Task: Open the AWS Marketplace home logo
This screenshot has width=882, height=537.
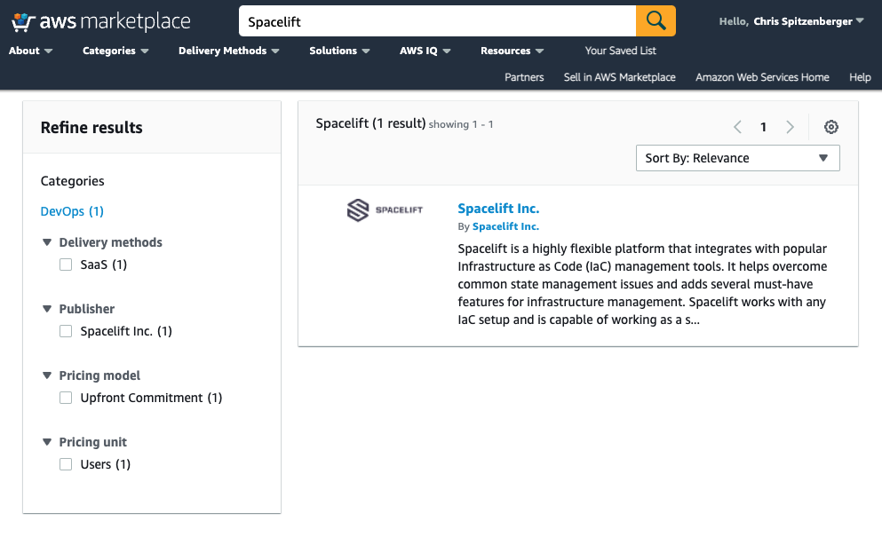Action: click(101, 22)
